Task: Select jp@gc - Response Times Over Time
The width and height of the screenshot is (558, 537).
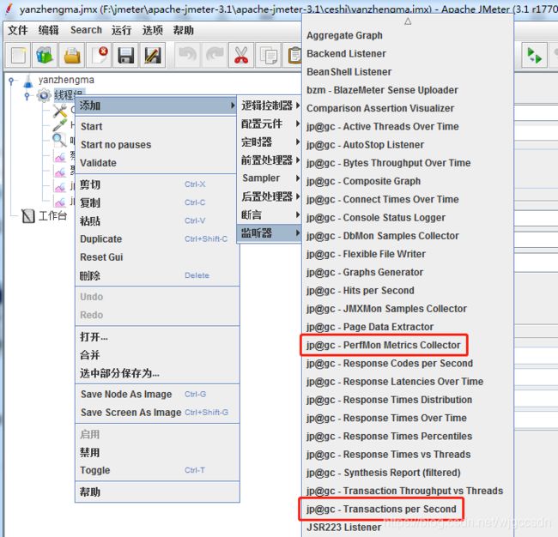Action: coord(408,418)
